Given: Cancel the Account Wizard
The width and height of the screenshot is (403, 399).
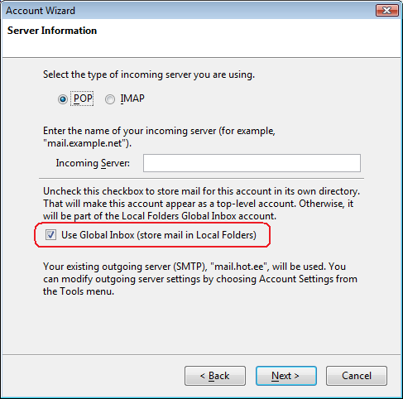Looking at the screenshot, I should (357, 376).
